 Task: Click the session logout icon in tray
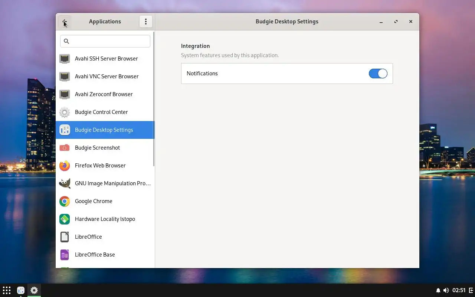(x=471, y=290)
